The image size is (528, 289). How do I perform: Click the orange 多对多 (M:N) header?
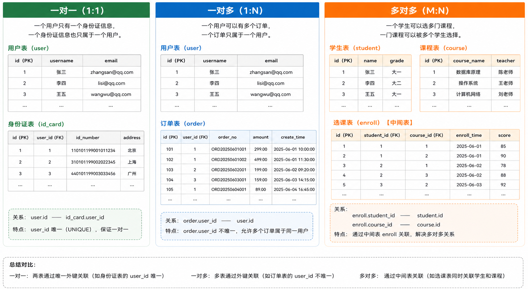pyautogui.click(x=424, y=10)
